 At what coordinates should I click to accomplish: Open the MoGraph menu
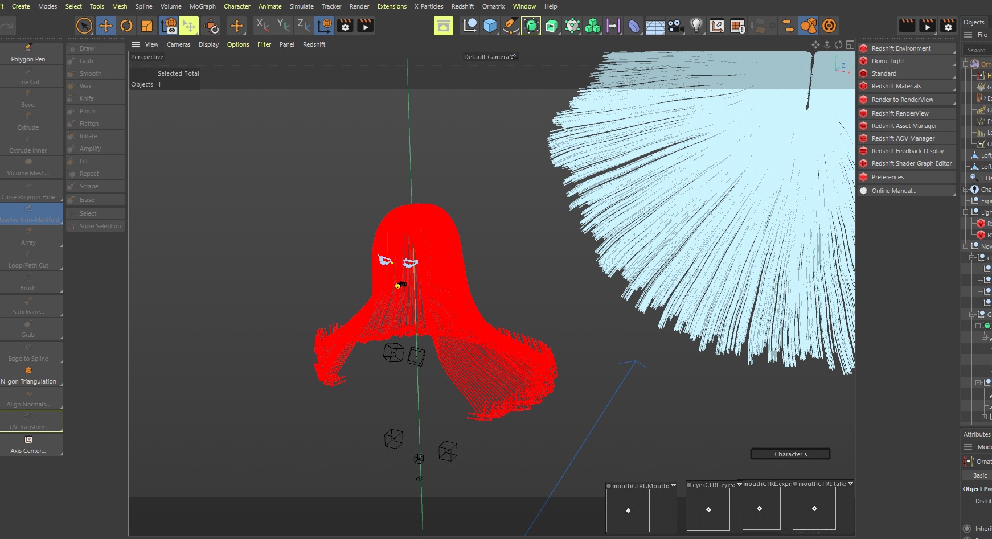point(202,6)
